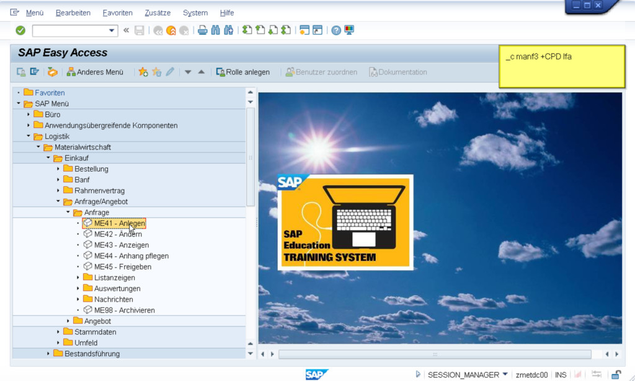This screenshot has width=635, height=381.
Task: Collapse the Logistik folder
Action: point(29,136)
